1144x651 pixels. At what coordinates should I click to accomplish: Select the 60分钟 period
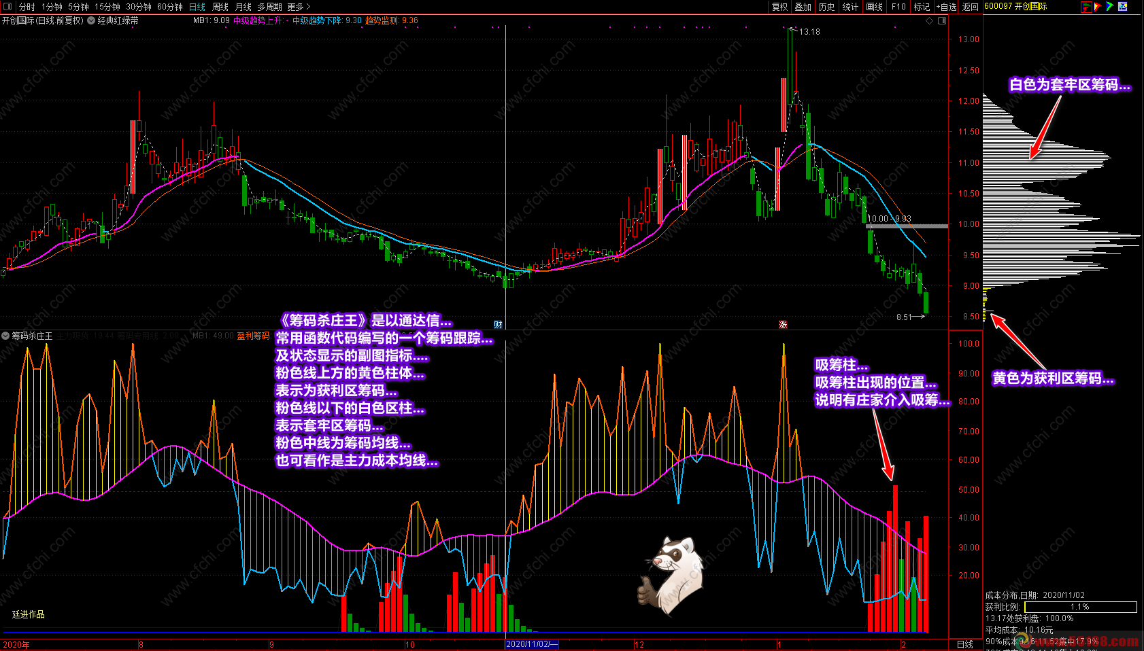point(170,7)
